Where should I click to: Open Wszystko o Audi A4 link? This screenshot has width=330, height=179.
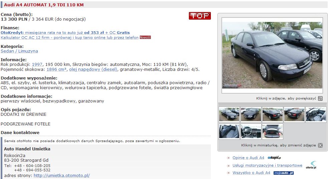point(251,173)
